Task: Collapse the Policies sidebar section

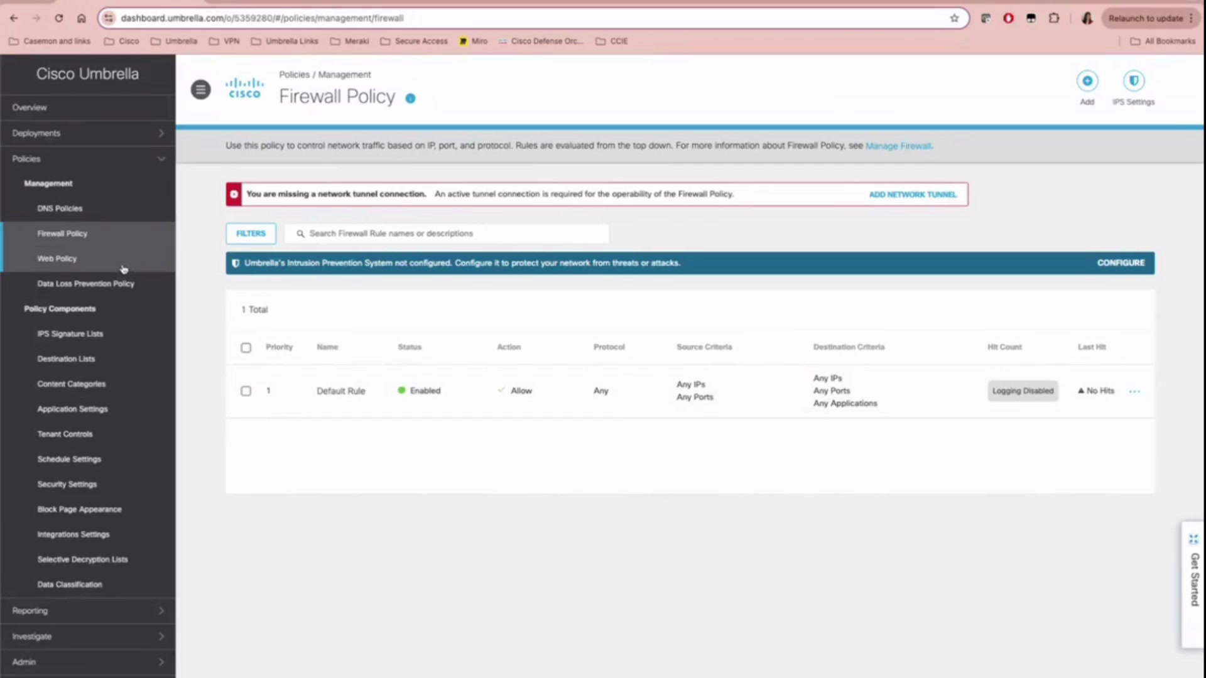Action: [x=88, y=159]
